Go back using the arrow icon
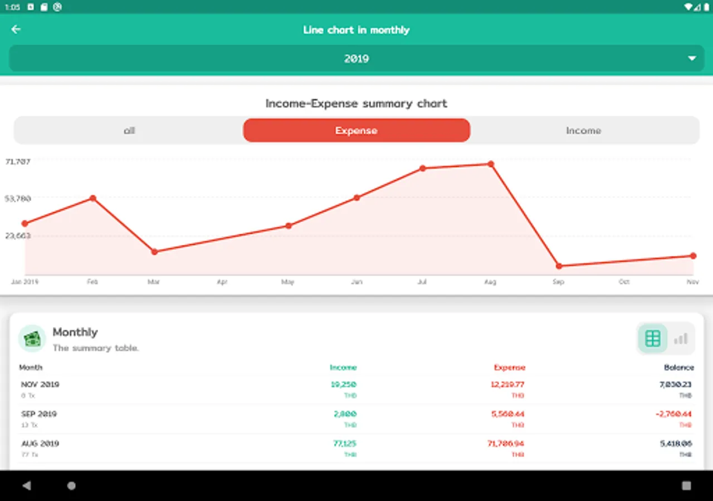This screenshot has height=501, width=713. pyautogui.click(x=16, y=30)
